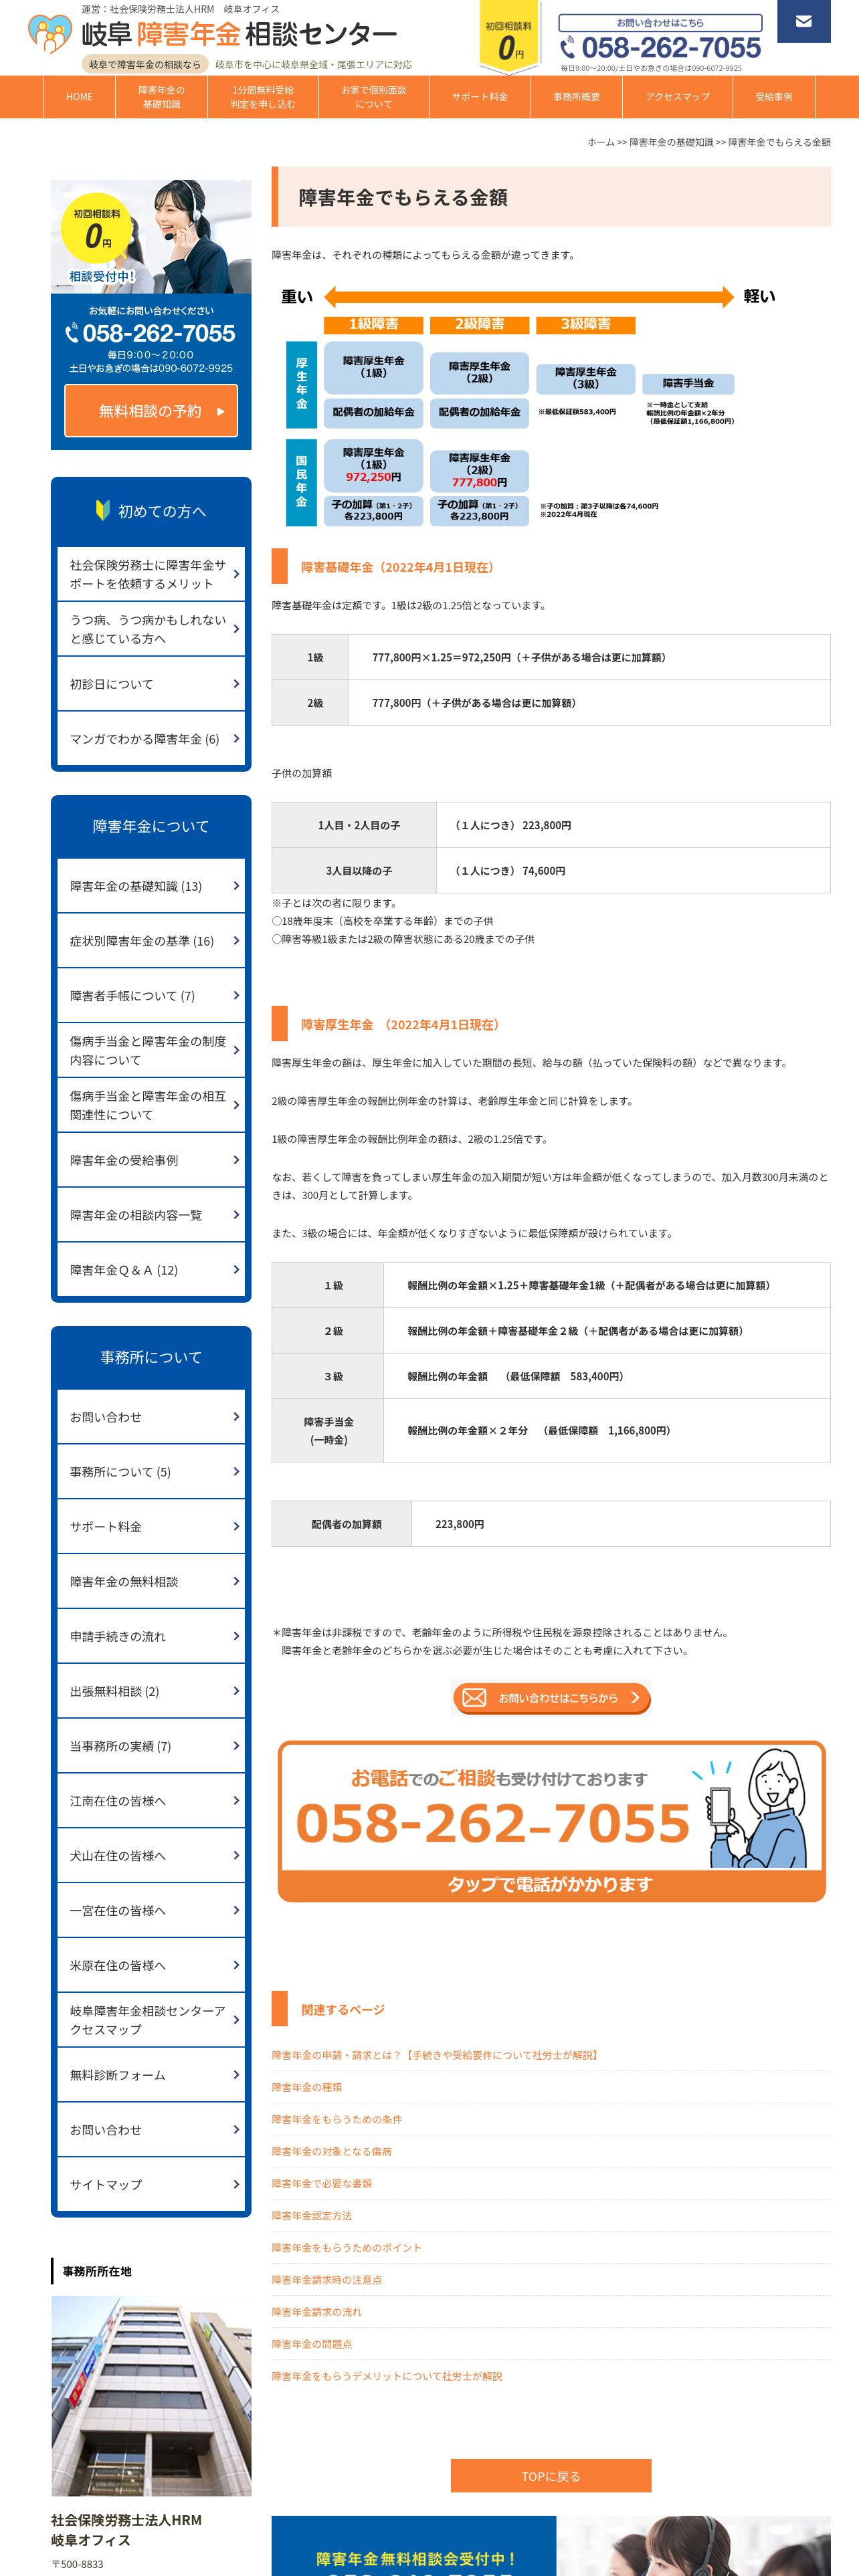Open 障害年金Q&A (12) sidebar link
This screenshot has width=859, height=2576.
(x=151, y=1270)
